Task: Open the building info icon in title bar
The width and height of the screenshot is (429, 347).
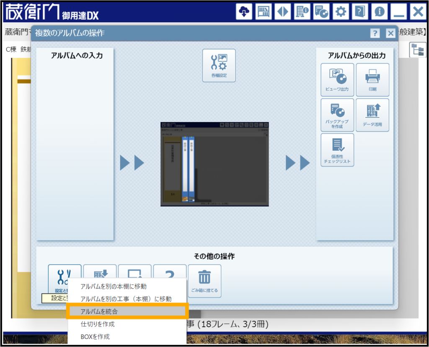Action: coord(302,11)
